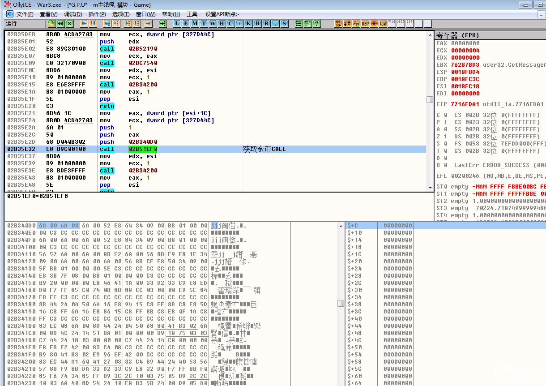Open the Windows list via W button
This screenshot has width=546, height=386.
coord(213,23)
